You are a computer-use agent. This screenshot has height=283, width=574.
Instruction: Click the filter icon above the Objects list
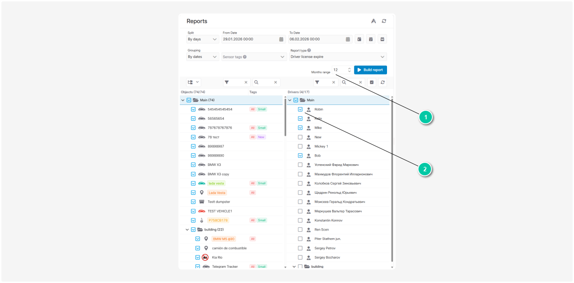click(227, 83)
